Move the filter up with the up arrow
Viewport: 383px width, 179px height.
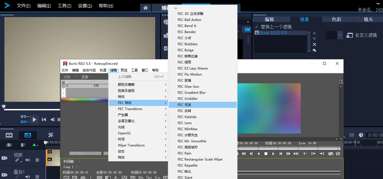click(x=314, y=33)
